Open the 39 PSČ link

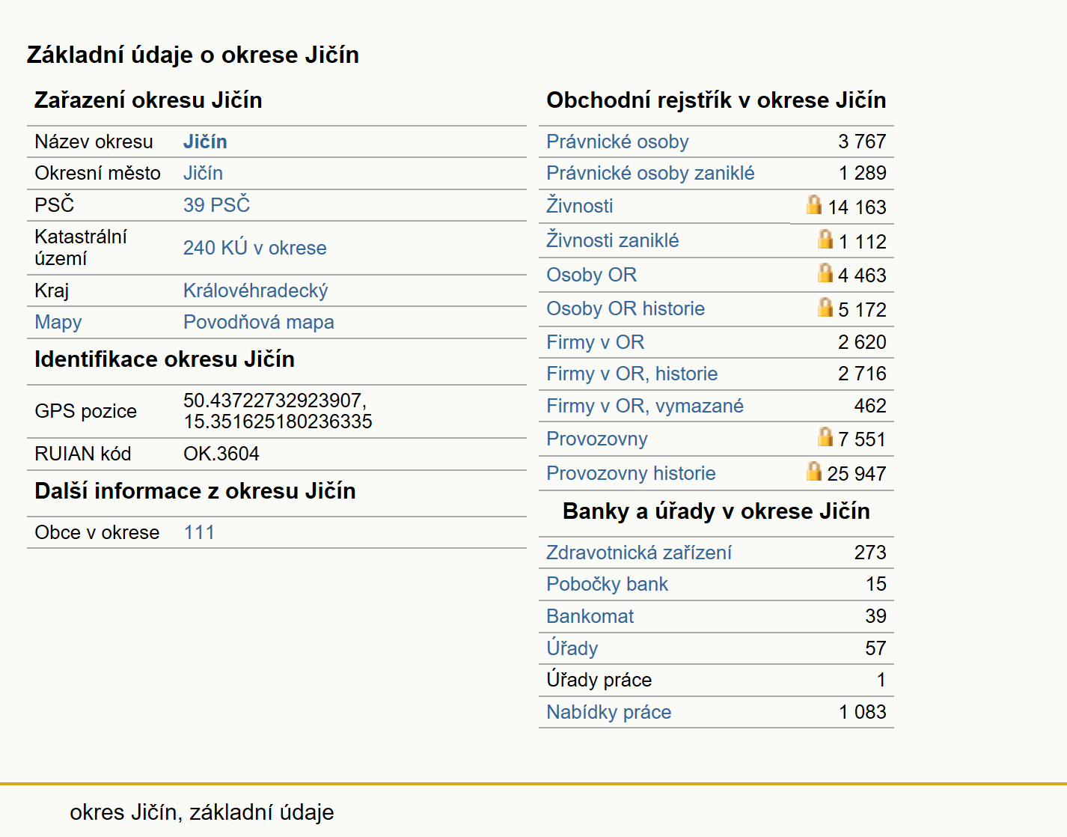click(x=216, y=204)
